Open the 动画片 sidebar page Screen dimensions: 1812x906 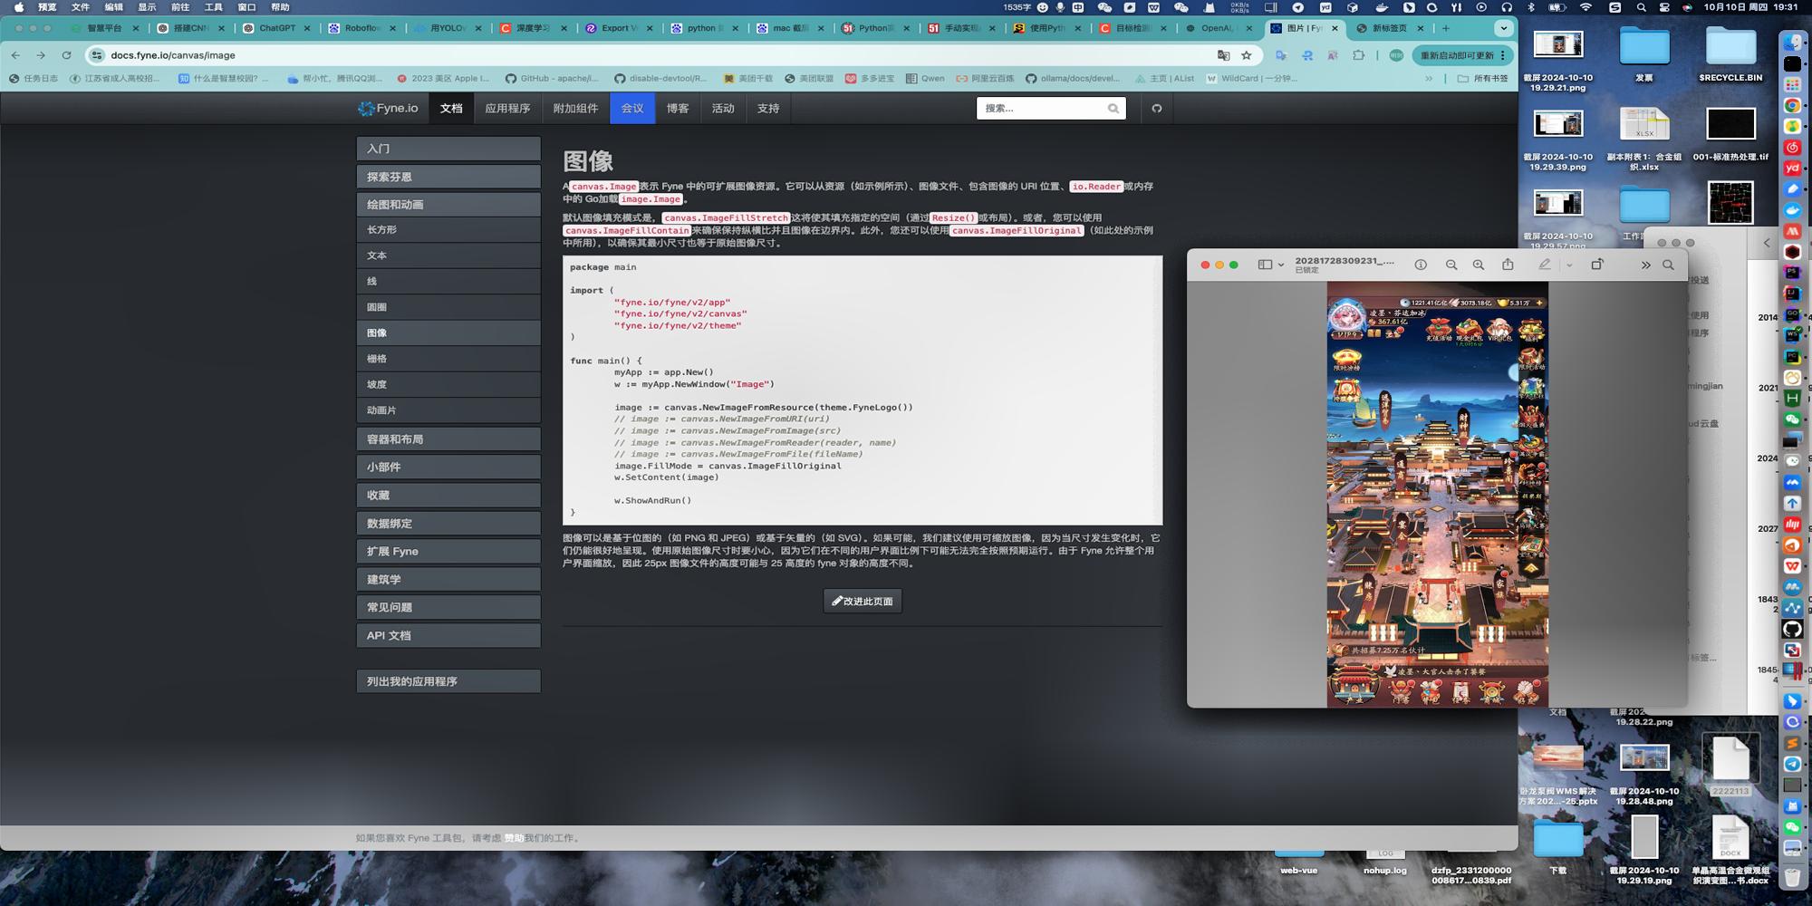coord(448,410)
